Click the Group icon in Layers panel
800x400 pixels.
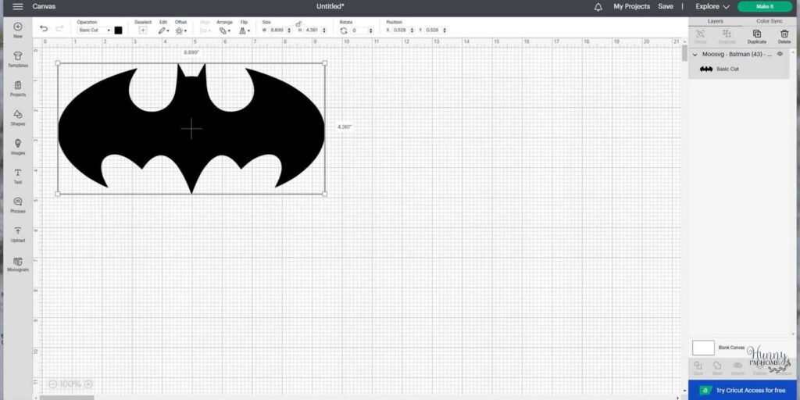coord(701,36)
